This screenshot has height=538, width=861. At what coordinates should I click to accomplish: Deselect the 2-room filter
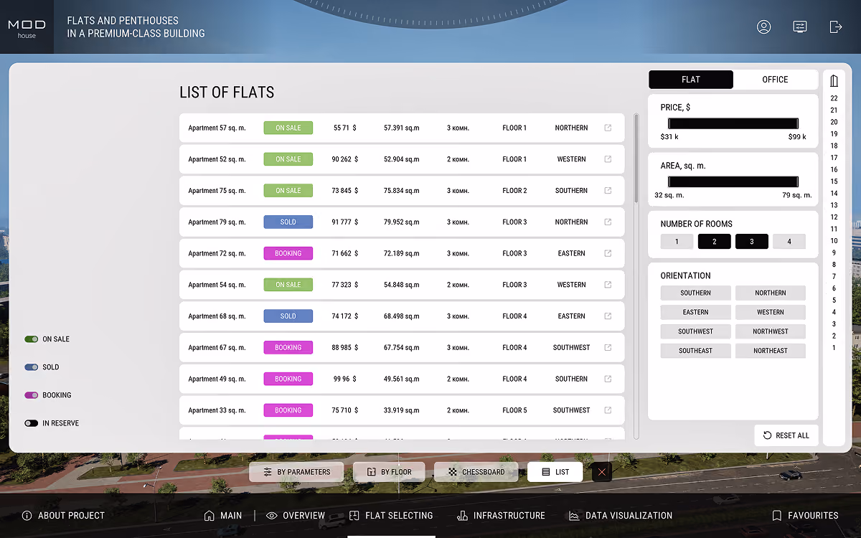coord(715,242)
